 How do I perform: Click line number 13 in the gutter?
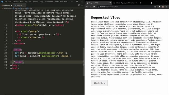point(6,31)
